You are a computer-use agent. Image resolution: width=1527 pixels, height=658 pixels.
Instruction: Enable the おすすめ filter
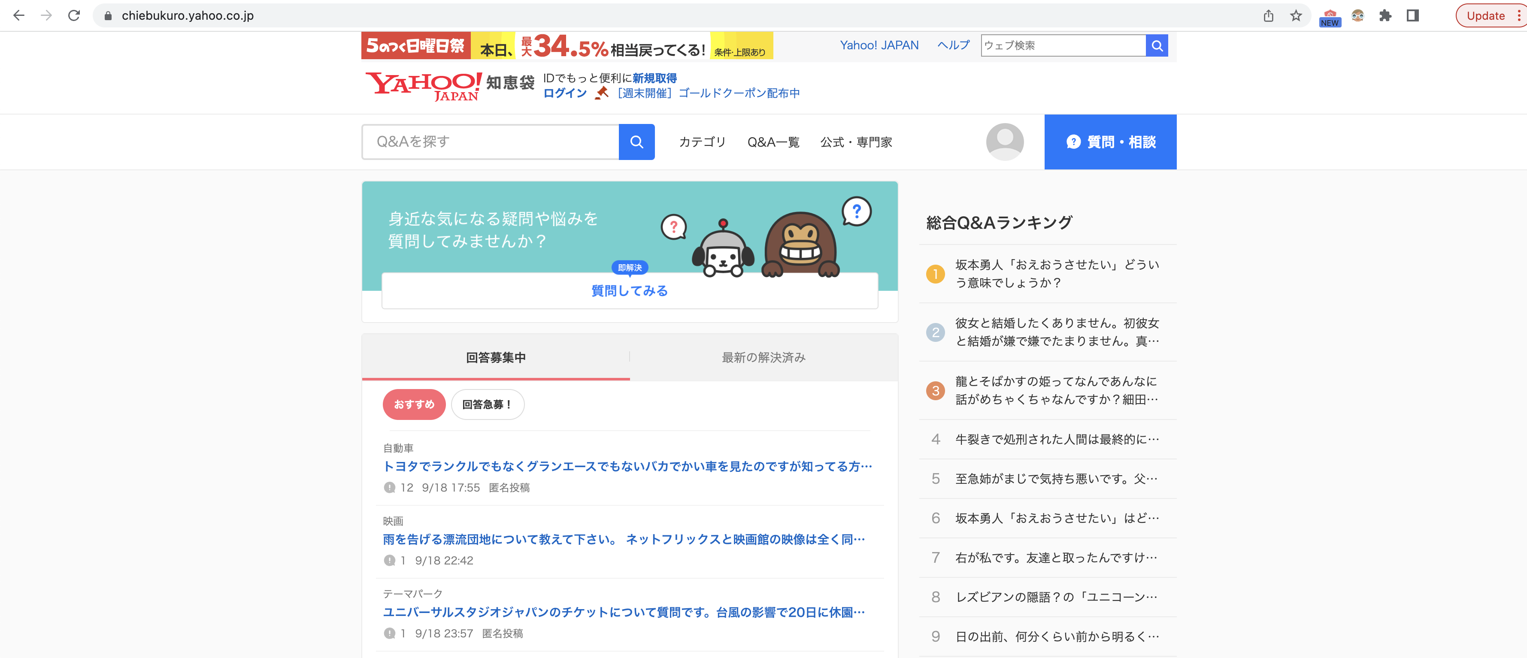coord(414,404)
